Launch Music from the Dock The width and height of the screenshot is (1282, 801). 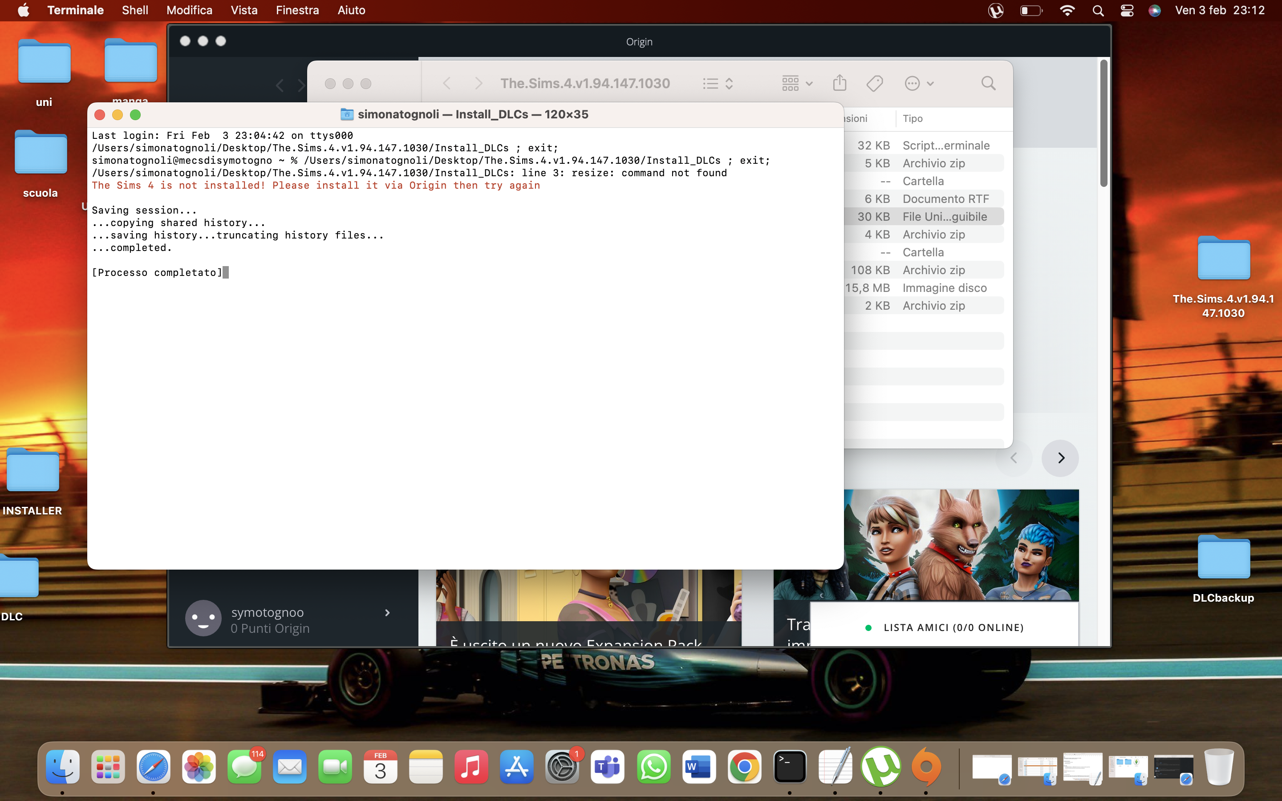(471, 767)
